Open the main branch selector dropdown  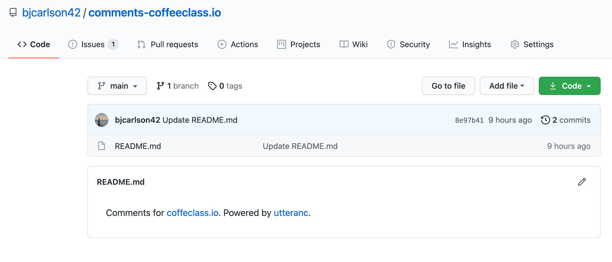coord(117,86)
